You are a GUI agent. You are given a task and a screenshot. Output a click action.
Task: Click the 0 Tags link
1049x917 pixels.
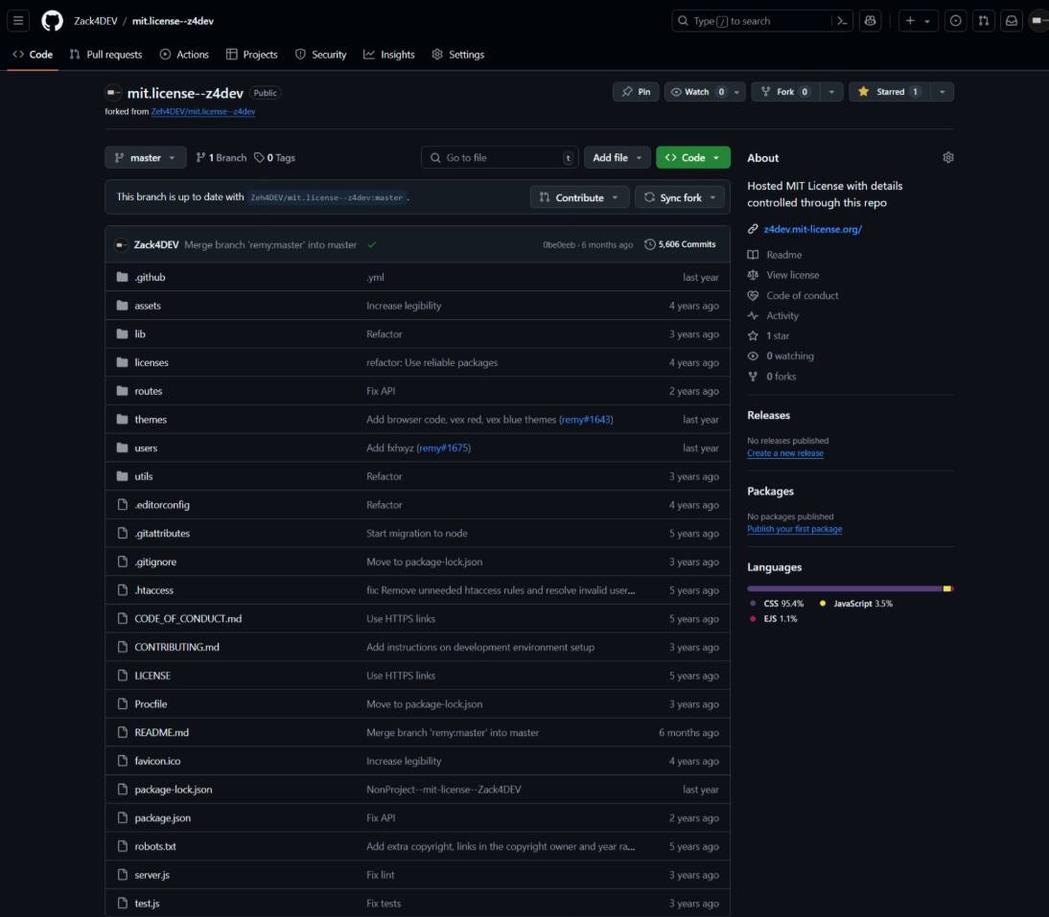point(275,158)
